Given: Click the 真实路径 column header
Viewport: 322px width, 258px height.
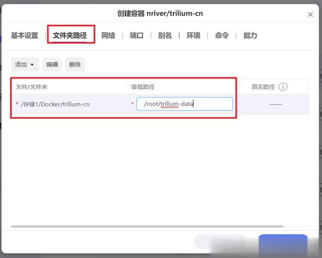Looking at the screenshot, I should pyautogui.click(x=263, y=87).
